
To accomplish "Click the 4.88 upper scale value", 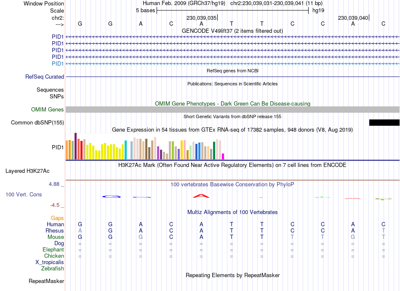I will coord(54,184).
